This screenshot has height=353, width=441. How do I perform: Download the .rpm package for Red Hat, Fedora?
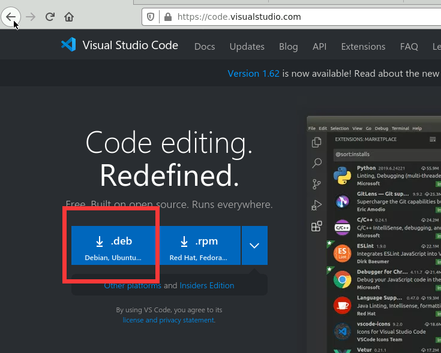click(x=198, y=246)
